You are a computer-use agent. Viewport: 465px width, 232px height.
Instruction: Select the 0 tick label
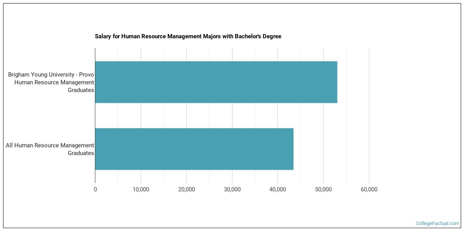(95, 189)
